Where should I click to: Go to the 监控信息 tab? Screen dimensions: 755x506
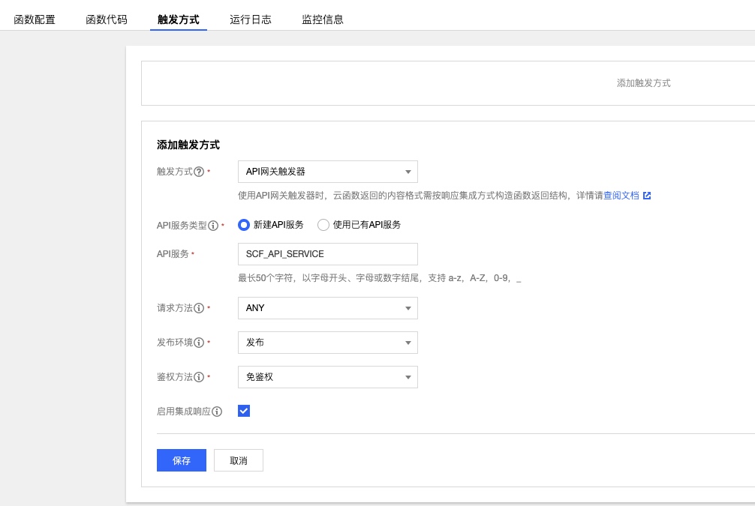(323, 19)
